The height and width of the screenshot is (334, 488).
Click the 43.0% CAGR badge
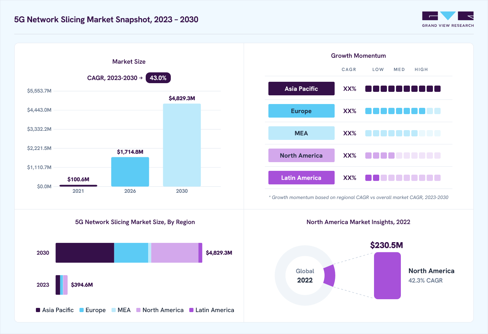158,78
